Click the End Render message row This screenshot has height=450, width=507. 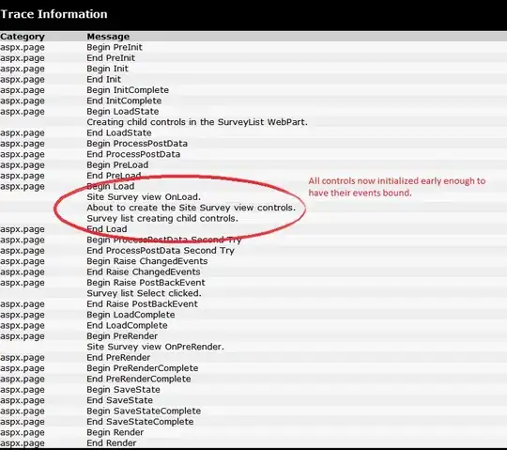click(253, 442)
